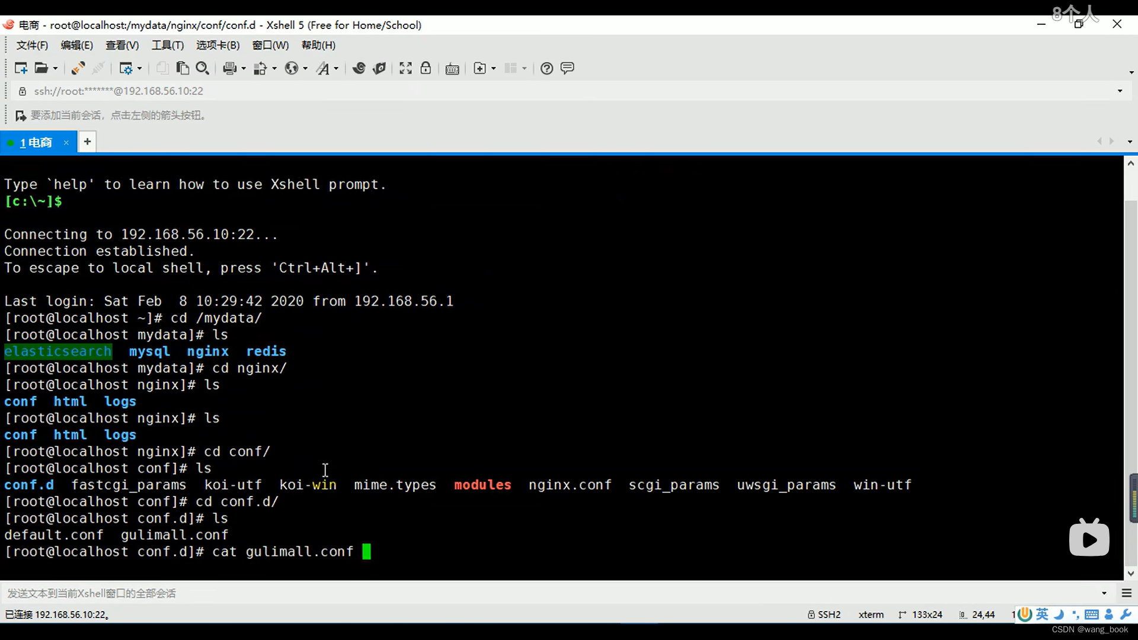Click the xterm status bar entry
1138x640 pixels.
click(x=871, y=615)
